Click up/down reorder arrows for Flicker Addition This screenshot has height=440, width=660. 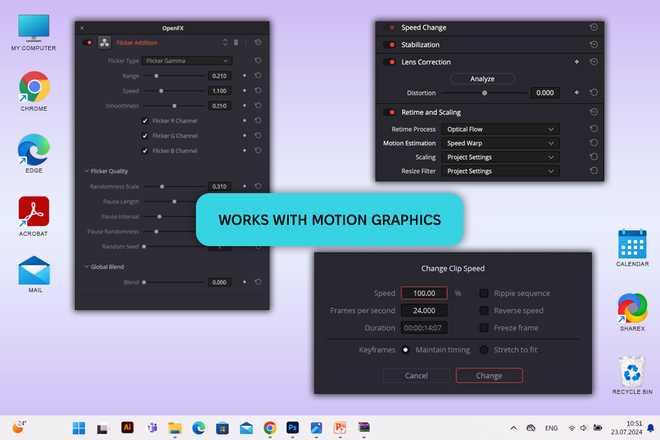[x=225, y=43]
